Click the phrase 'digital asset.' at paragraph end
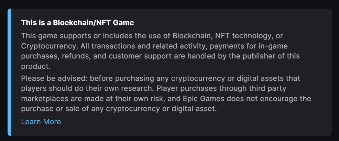The width and height of the screenshot is (339, 141). 194,109
